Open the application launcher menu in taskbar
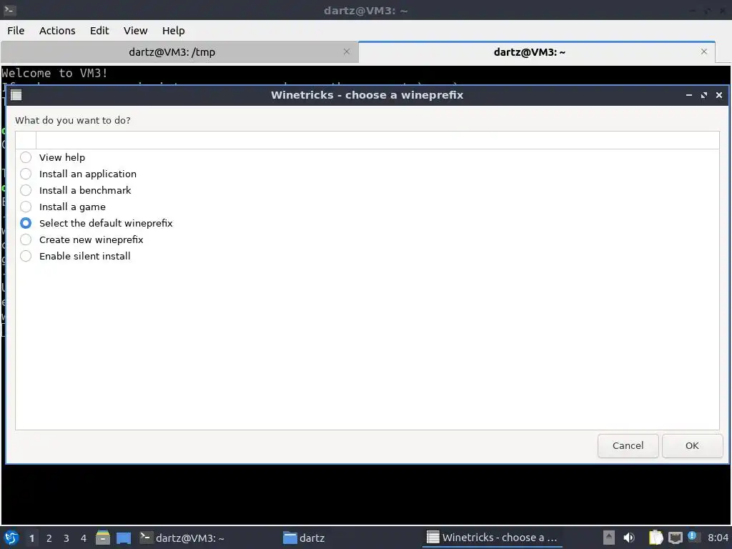 click(x=11, y=538)
